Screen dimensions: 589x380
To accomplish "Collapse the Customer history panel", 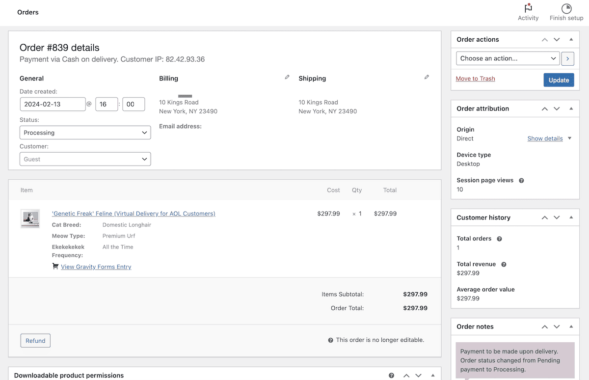I will coord(571,217).
